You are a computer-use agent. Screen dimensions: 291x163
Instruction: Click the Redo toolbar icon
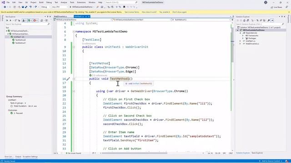coord(35,7)
